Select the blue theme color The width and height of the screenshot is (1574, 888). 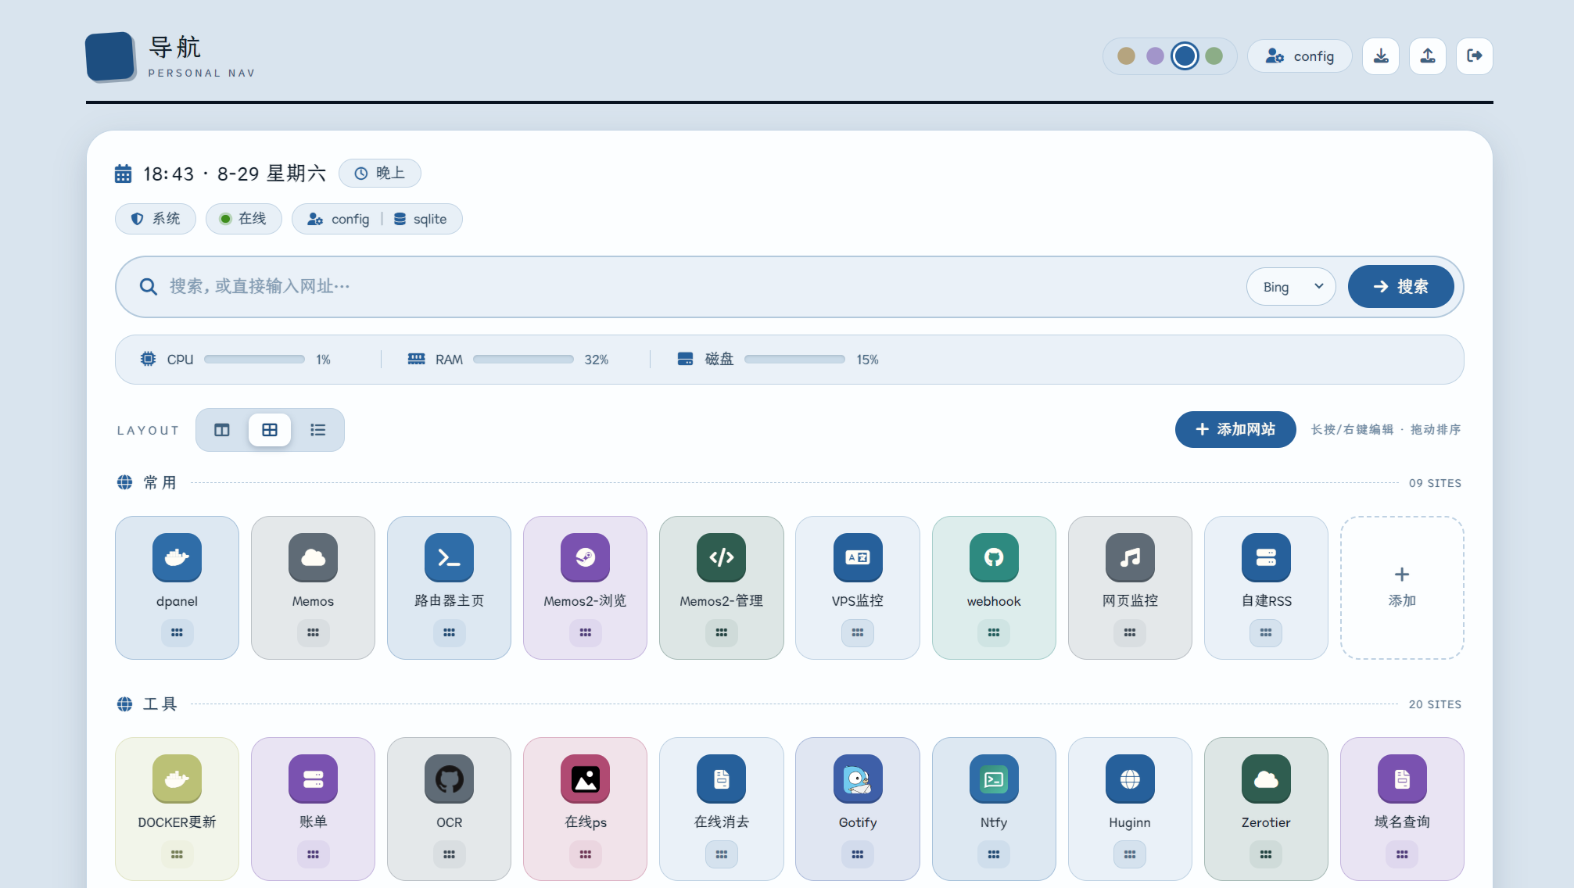[x=1185, y=56]
